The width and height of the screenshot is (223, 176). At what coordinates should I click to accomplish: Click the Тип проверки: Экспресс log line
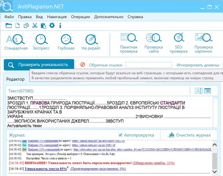coord(71,154)
